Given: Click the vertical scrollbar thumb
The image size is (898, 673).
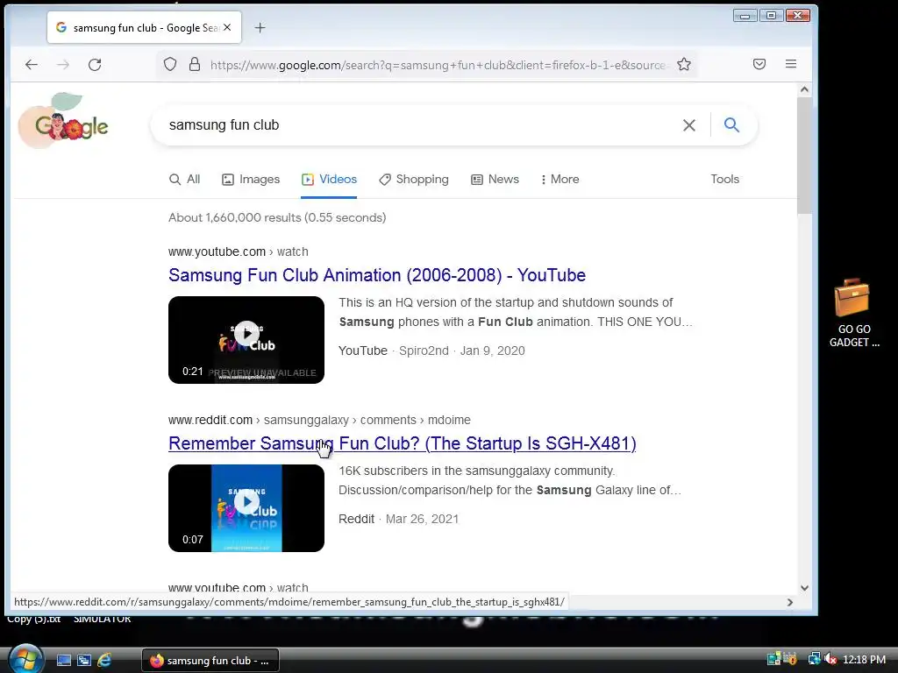Looking at the screenshot, I should [x=805, y=155].
